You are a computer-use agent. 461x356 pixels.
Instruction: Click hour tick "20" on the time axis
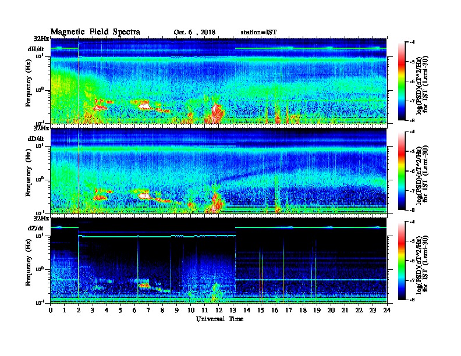331,310
